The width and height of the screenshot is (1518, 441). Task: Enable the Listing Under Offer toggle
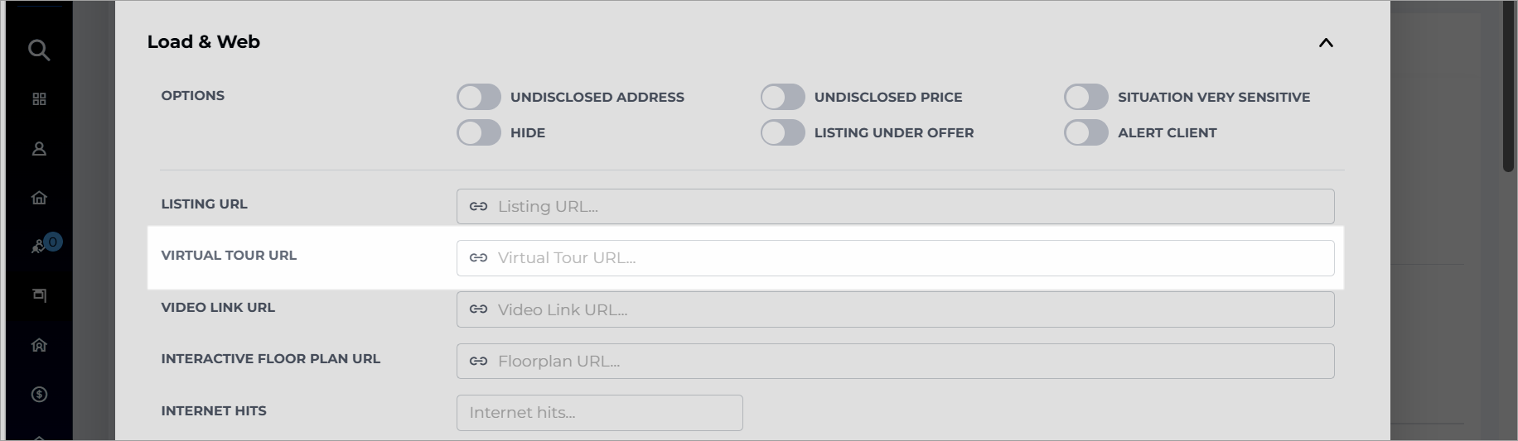pos(783,132)
